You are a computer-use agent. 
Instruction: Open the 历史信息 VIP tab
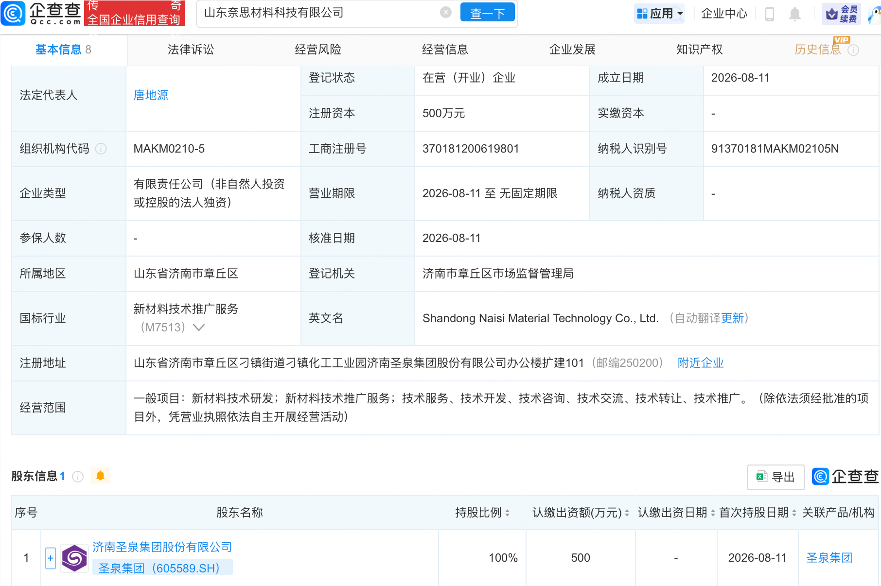(818, 50)
